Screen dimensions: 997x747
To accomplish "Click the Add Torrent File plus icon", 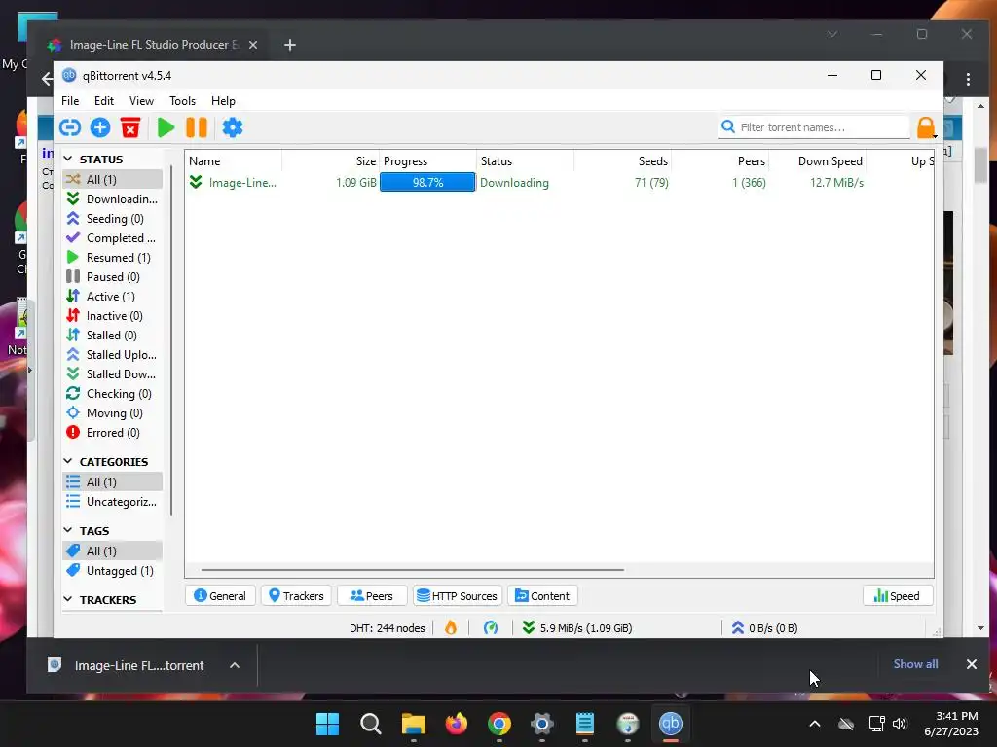I will point(100,127).
